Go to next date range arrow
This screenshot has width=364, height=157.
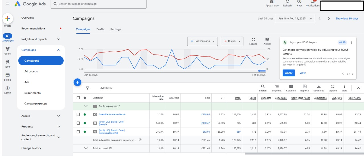[329, 18]
